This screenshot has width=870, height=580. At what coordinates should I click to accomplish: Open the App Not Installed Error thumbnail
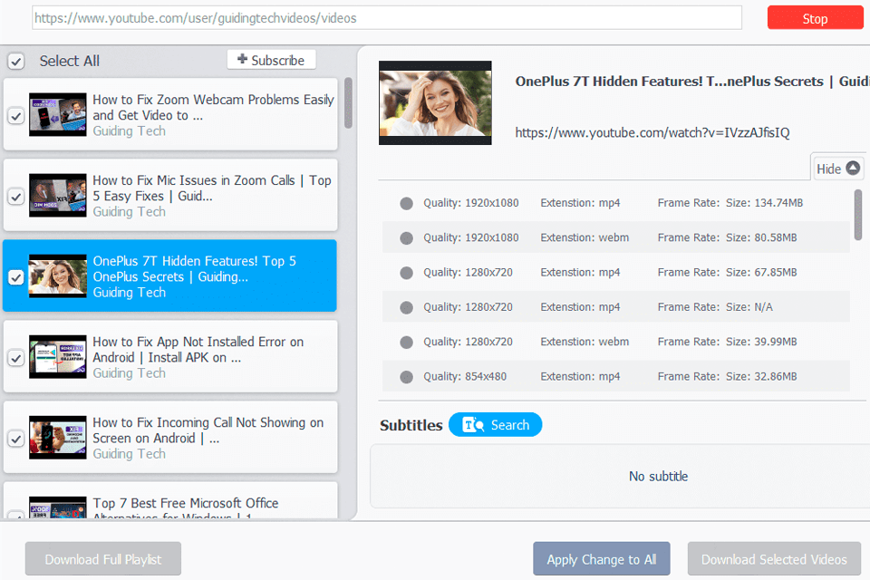tap(58, 357)
